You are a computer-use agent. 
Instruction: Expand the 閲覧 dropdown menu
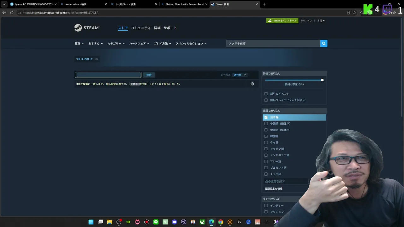(79, 44)
